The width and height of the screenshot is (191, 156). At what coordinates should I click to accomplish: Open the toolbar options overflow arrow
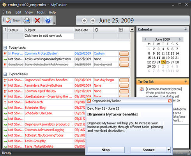[54, 23]
